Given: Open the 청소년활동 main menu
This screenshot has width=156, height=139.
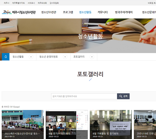Looking at the screenshot, I should point(85,12).
